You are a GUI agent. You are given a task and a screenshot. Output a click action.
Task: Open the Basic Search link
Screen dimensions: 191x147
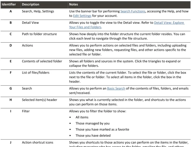pyautogui.click(x=116, y=89)
